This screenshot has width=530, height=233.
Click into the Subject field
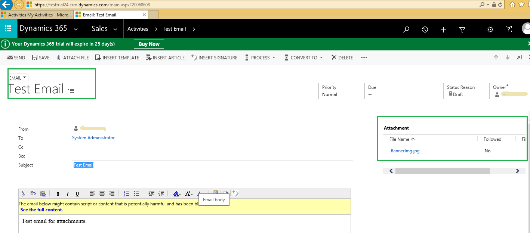click(212, 165)
